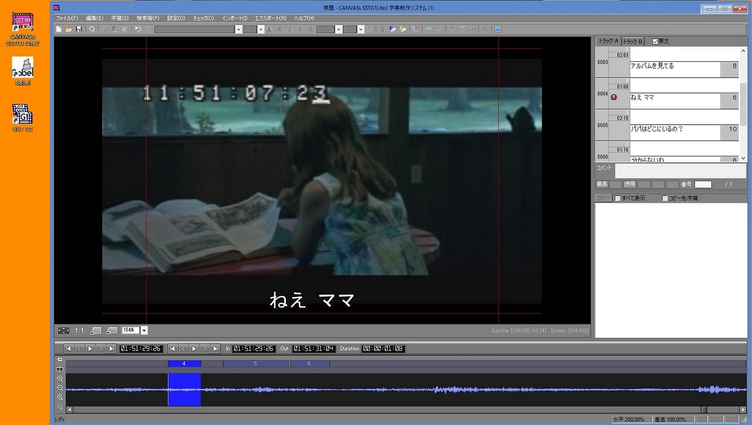Open a file using the folder icon
Image resolution: width=752 pixels, height=425 pixels.
click(x=69, y=29)
